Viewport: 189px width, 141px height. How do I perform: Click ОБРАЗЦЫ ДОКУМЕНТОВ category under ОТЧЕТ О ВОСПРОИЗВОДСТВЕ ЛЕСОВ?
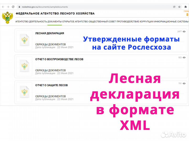click(x=50, y=70)
